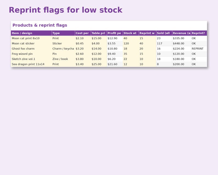This screenshot has height=175, width=218.
Task: Select the '$335.00' revenue cell
Action: (x=181, y=38)
